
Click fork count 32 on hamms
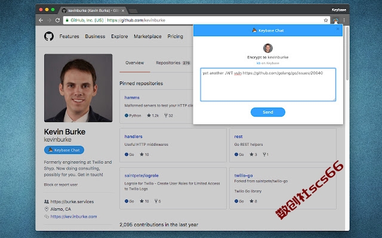[x=168, y=115]
